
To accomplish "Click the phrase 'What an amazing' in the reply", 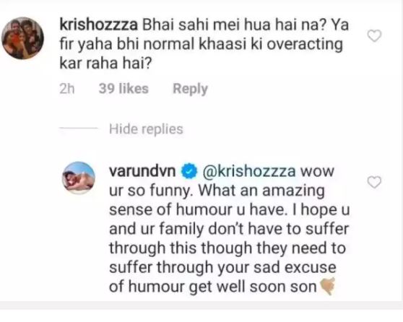I will pyautogui.click(x=261, y=191).
